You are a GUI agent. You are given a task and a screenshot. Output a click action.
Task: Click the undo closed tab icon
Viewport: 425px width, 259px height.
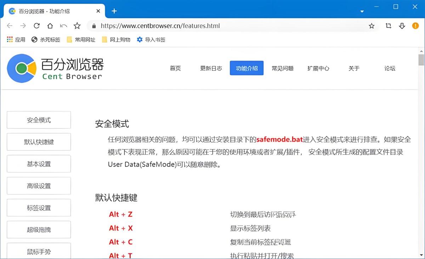[x=63, y=26]
